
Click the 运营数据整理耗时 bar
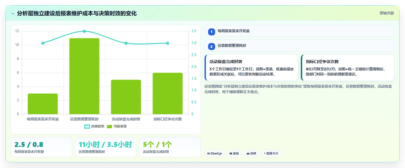pos(84,76)
